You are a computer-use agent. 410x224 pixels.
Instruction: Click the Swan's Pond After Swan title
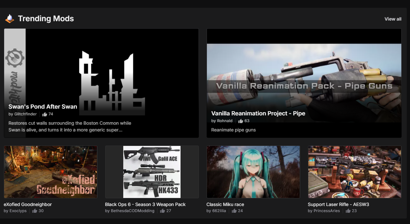pyautogui.click(x=43, y=107)
